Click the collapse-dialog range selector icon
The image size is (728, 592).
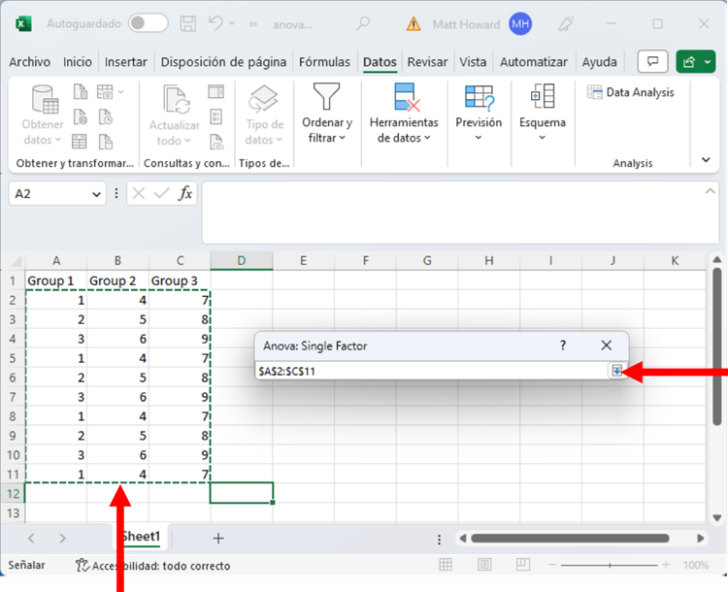(615, 371)
